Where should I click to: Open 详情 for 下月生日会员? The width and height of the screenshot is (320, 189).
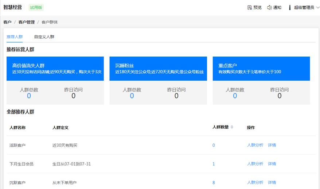click(x=272, y=164)
